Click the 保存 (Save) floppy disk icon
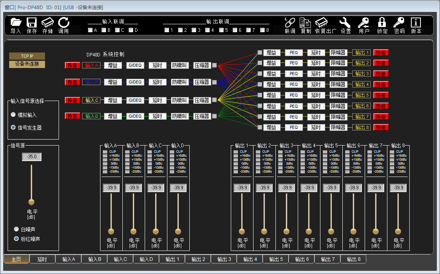Viewport: 440px width, 274px height. [x=31, y=22]
